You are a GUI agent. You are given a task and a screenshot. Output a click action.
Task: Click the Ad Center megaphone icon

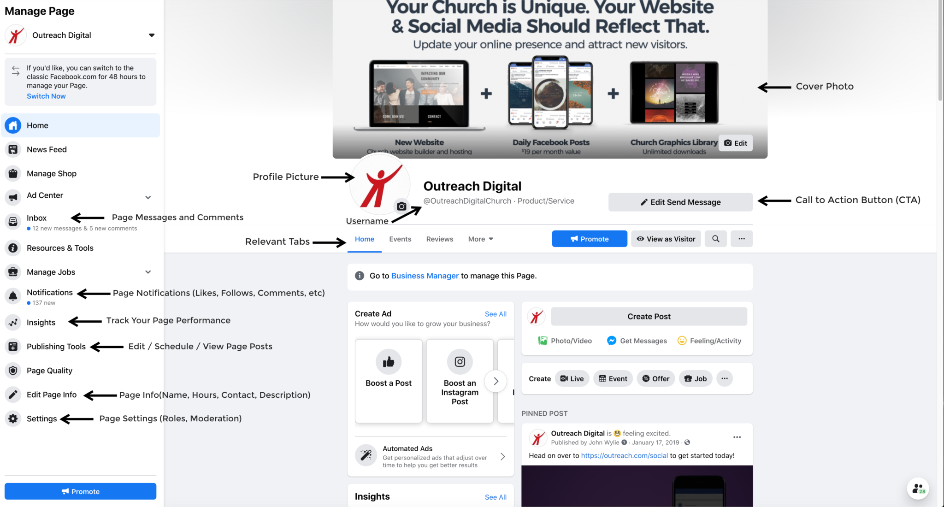(13, 197)
